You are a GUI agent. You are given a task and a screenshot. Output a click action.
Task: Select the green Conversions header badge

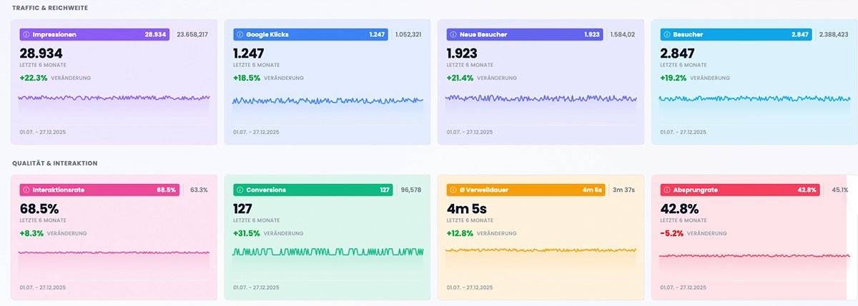coord(313,190)
